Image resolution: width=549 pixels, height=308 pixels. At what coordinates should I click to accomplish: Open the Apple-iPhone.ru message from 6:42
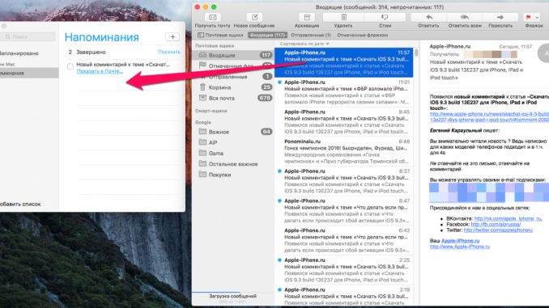click(344, 241)
